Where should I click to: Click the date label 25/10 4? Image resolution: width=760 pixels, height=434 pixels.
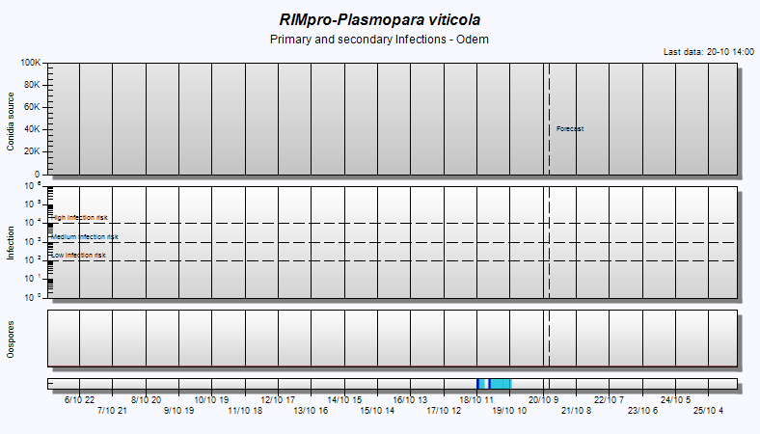coord(708,411)
